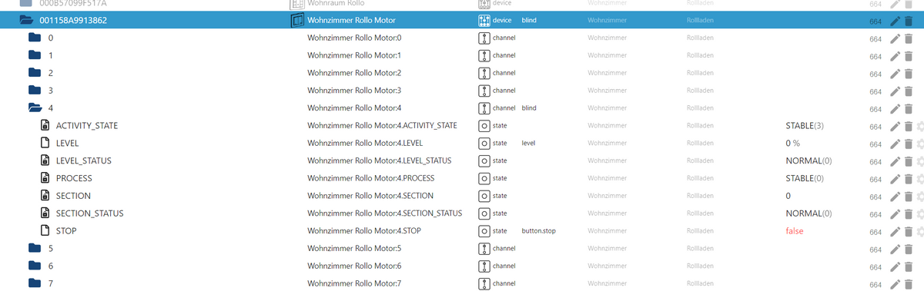Edit the ACTIVITY_STATE object with pencil icon
The width and height of the screenshot is (924, 291).
click(895, 127)
